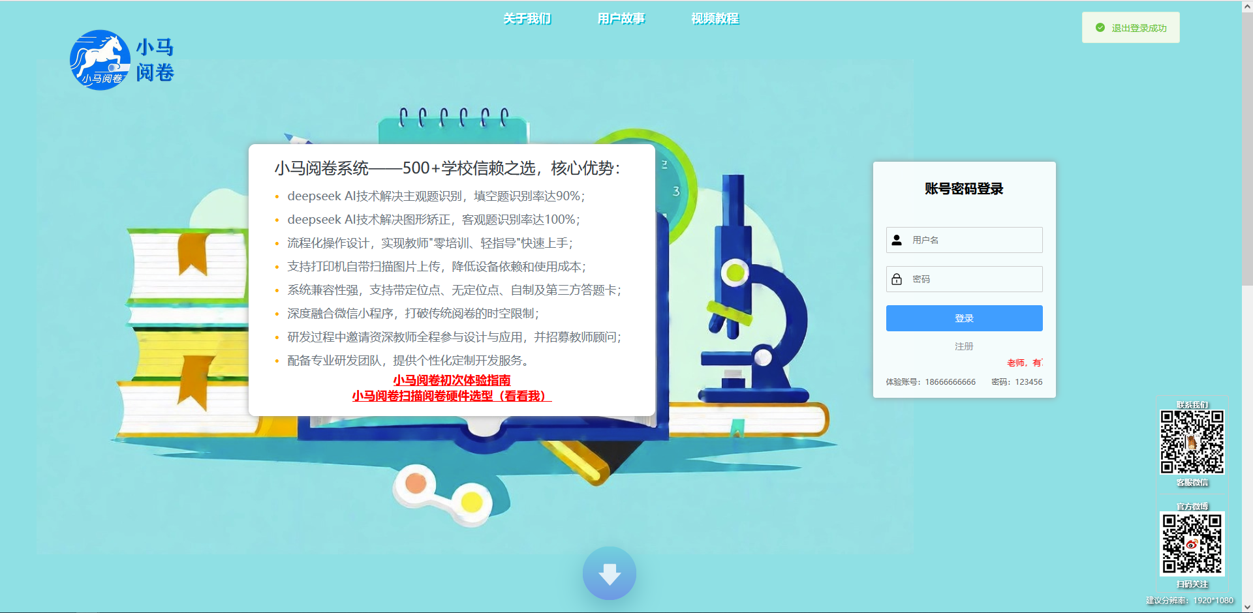Viewport: 1253px width, 613px height.
Task: Click the 研发过程中邀请资深教师 bullet line
Action: click(x=454, y=337)
